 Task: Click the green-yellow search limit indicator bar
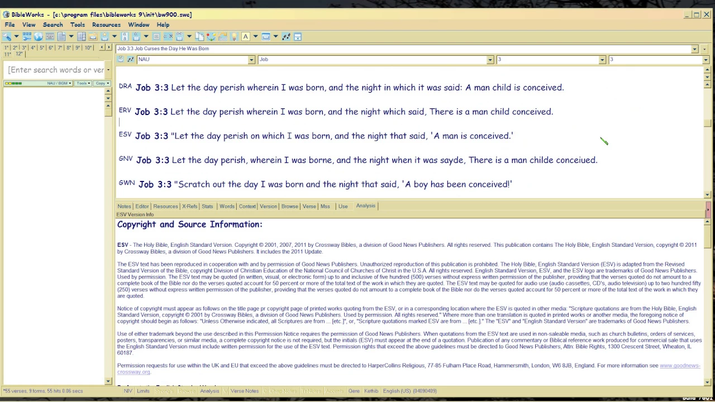tap(13, 83)
